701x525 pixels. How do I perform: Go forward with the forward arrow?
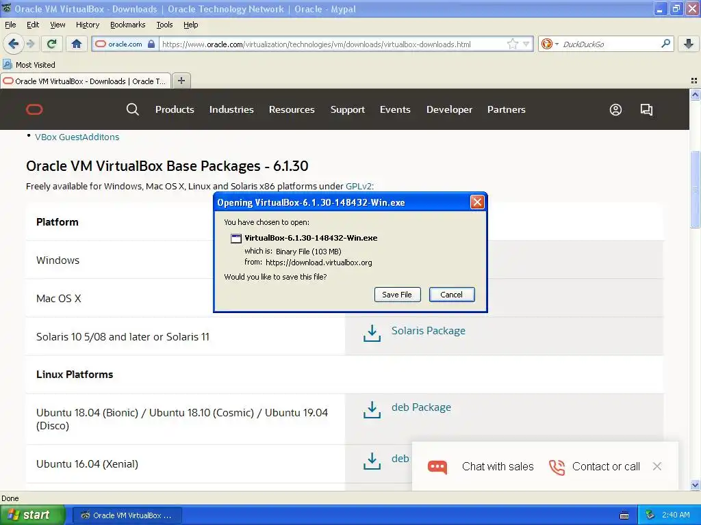pos(30,44)
